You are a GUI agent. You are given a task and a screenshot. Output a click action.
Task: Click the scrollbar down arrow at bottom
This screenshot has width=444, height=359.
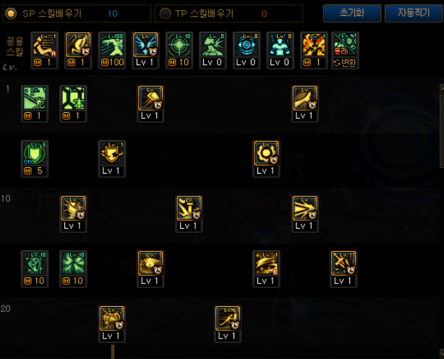[442, 354]
